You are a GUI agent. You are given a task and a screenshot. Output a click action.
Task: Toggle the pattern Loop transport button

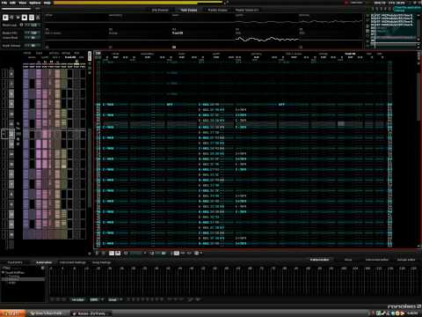(11, 18)
